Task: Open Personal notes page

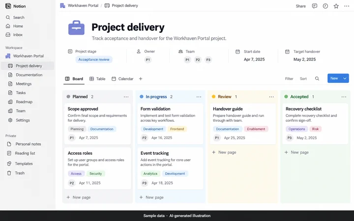Action: [24, 144]
